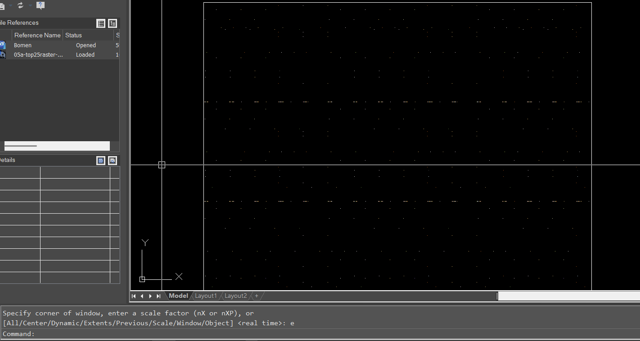Click the Bomen DWG file icon
This screenshot has height=341, width=640.
tap(3, 45)
